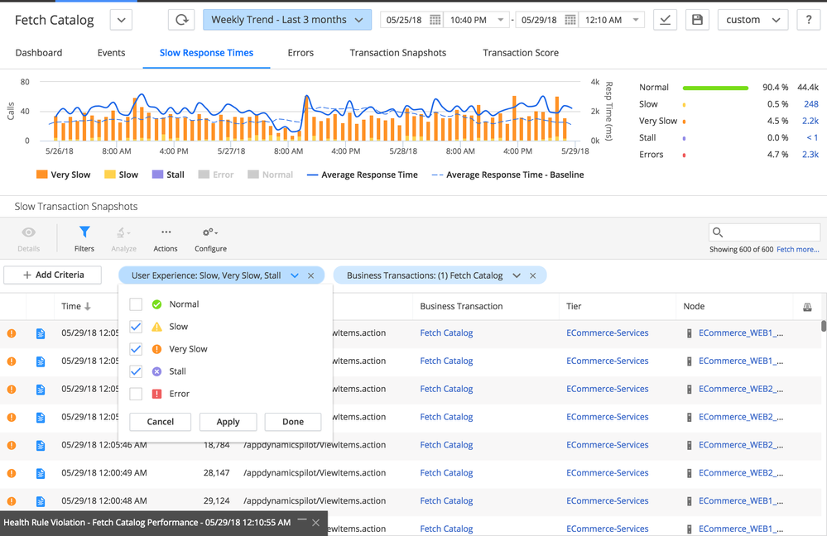Open the Weekly Trend - Last 3 months dropdown
The width and height of the screenshot is (827, 536).
point(287,20)
